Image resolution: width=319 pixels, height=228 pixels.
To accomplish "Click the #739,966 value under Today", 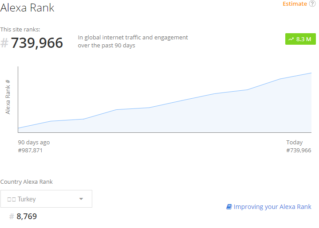I will 299,151.
